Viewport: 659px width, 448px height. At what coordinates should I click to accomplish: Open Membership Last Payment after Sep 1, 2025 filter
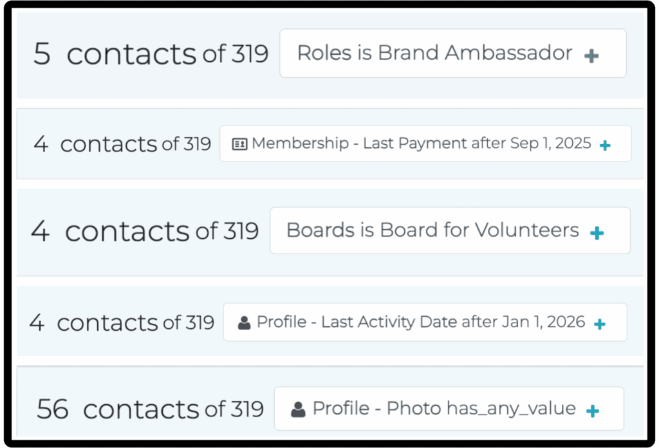point(422,144)
